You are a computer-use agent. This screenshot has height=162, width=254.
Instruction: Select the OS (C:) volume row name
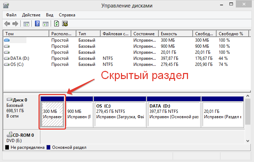(17, 64)
